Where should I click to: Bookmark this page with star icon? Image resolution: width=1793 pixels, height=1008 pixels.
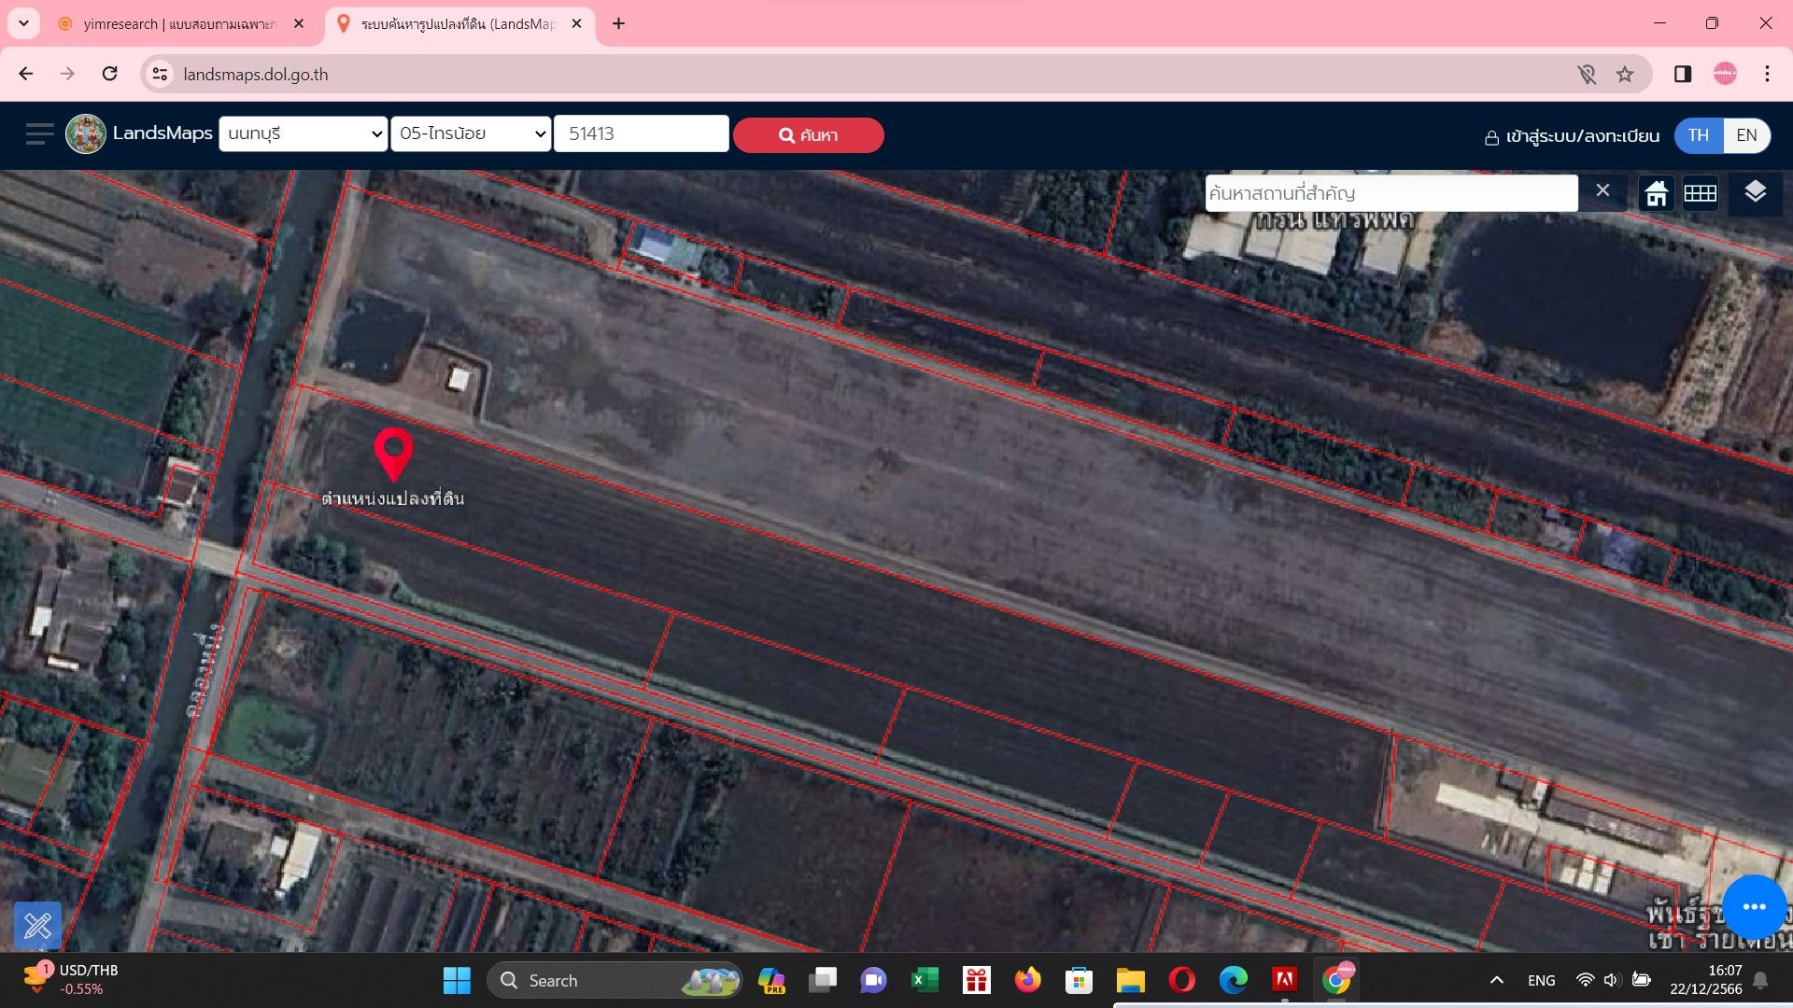(1625, 75)
